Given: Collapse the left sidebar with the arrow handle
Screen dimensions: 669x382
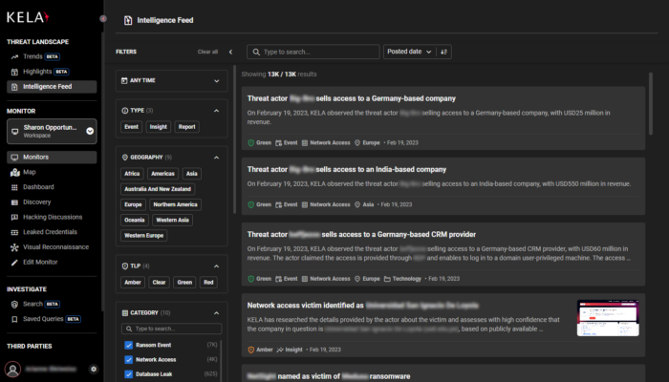Looking at the screenshot, I should click(x=103, y=19).
